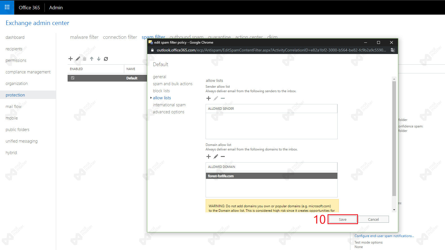Open recipients in left navigation

tap(14, 49)
